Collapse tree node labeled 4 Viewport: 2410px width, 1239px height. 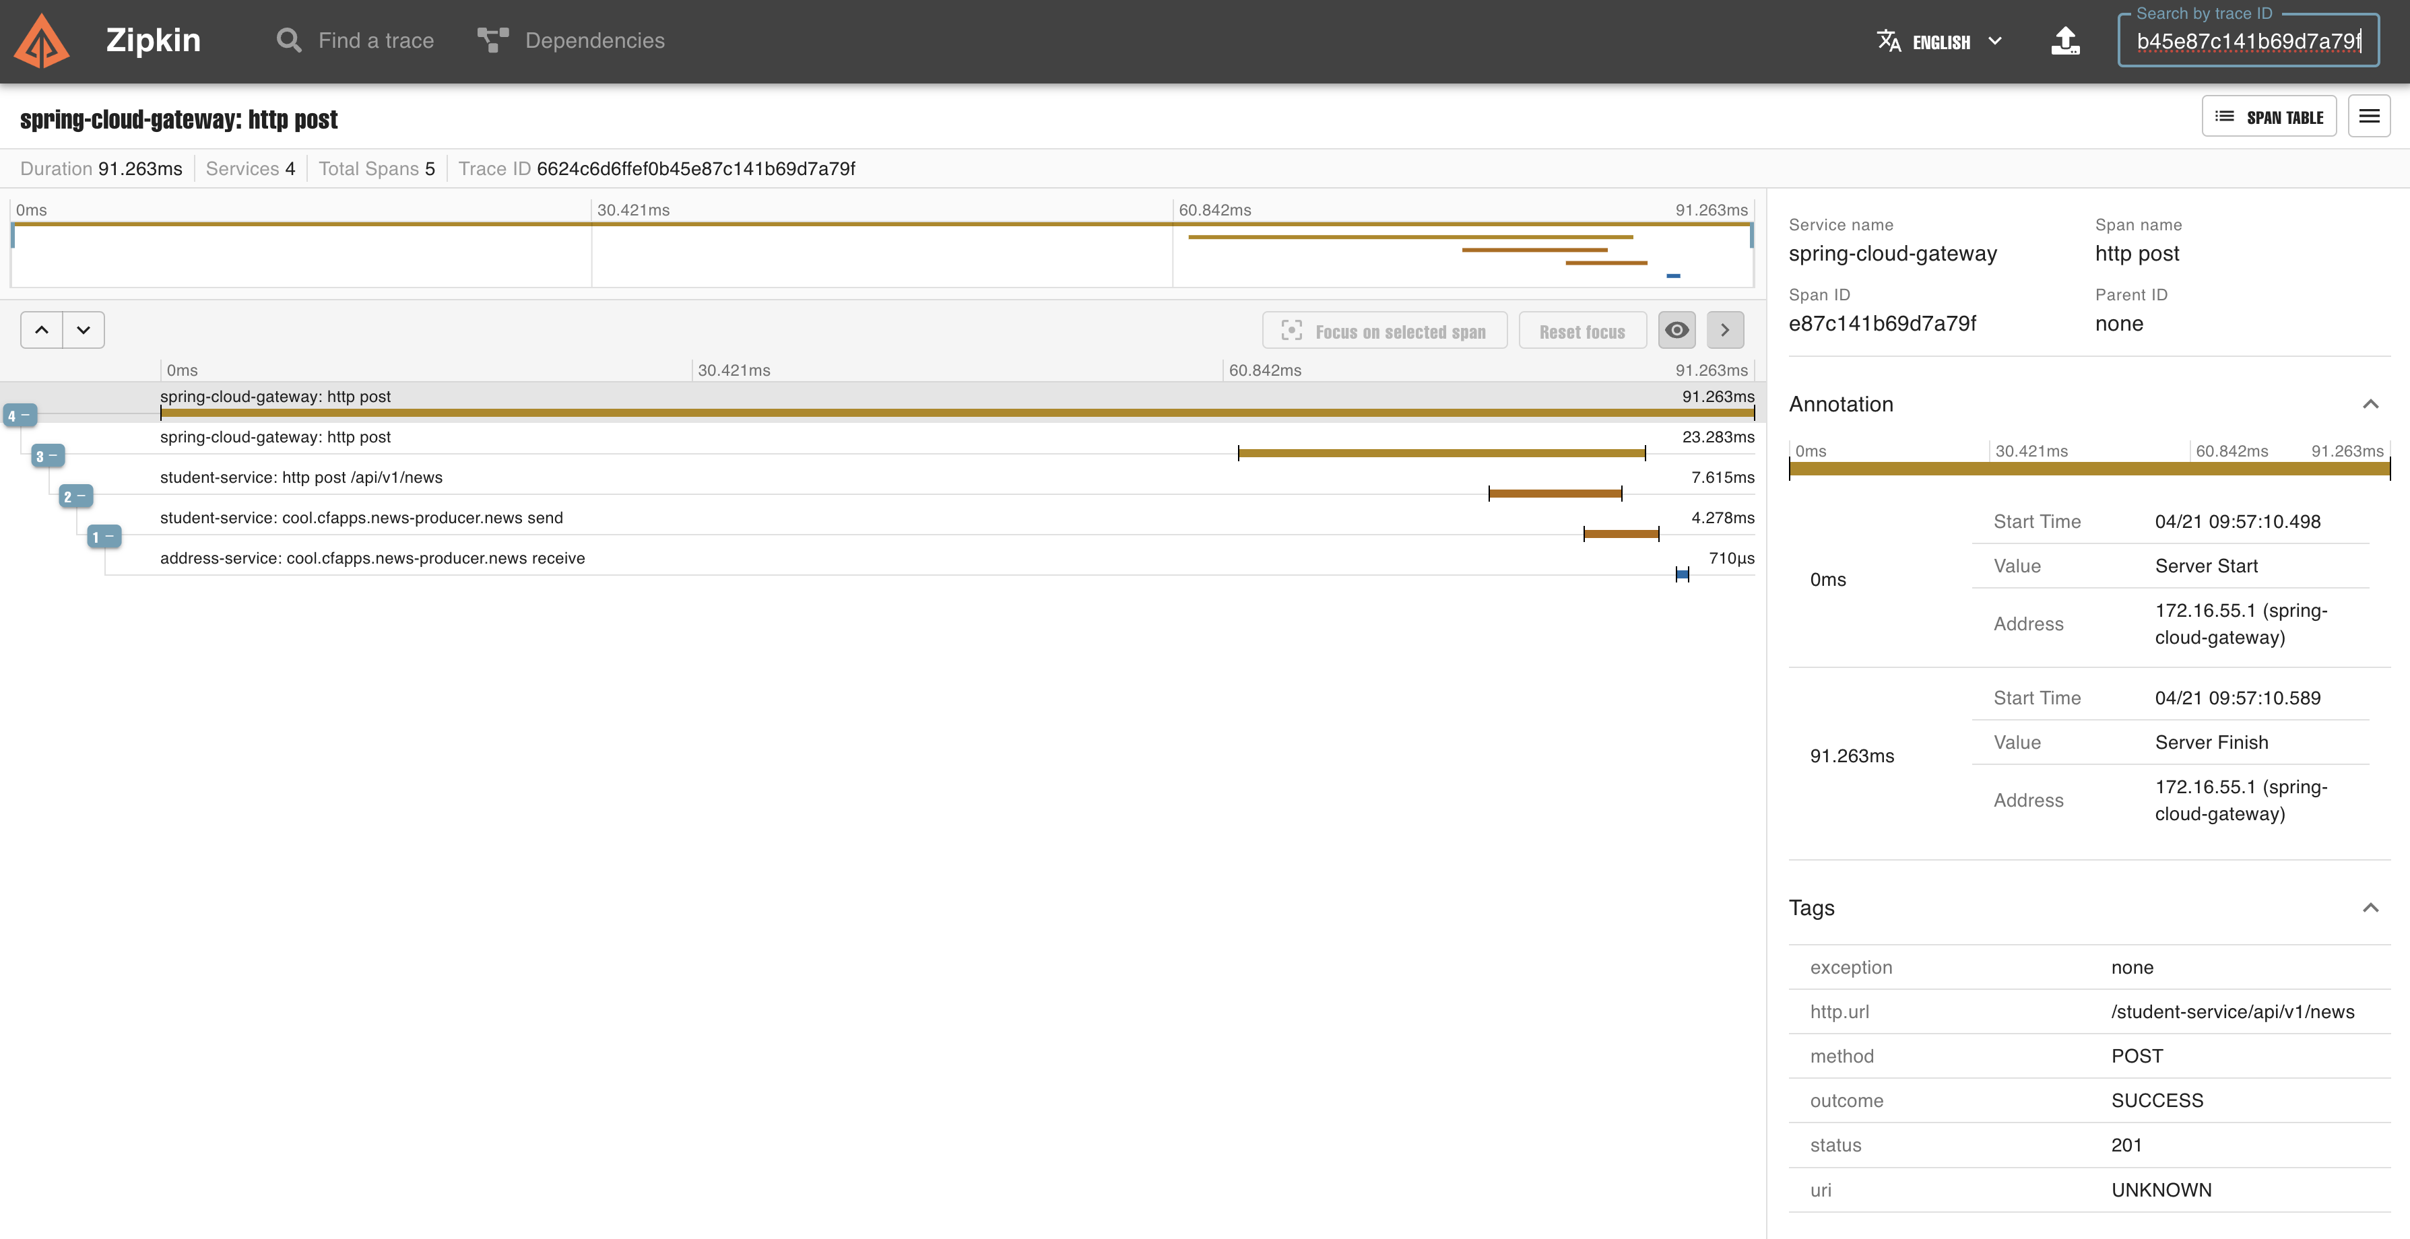[20, 415]
